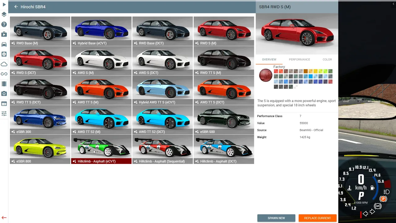Pick the white factory color swatch

click(296, 87)
